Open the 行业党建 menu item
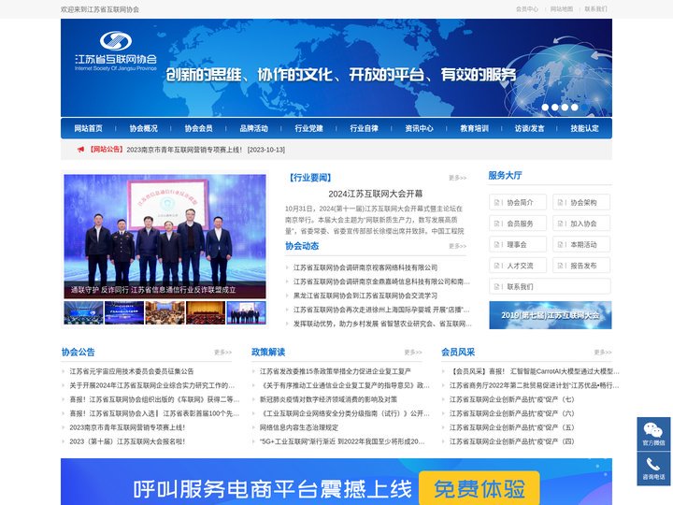The width and height of the screenshot is (673, 505). coord(309,128)
